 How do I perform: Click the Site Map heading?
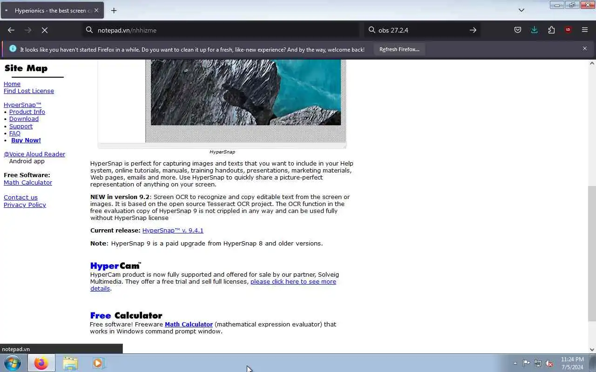(26, 68)
